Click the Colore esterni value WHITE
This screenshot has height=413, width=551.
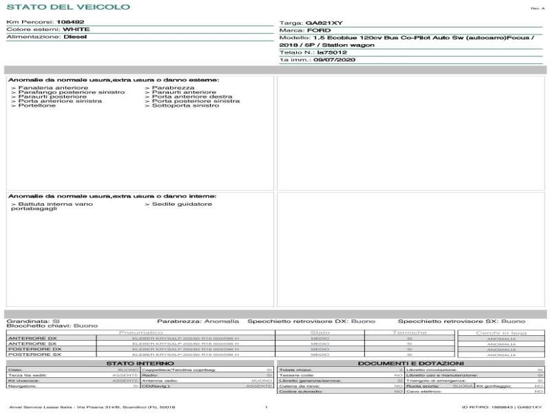[x=76, y=29]
